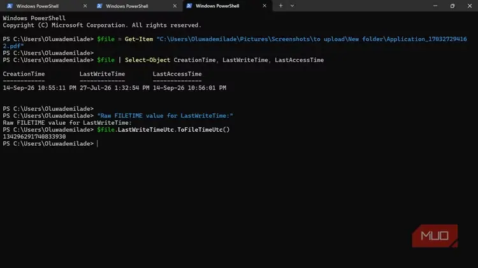
Task: Expand the new tab profile dropdown arrow
Action: (x=292, y=6)
